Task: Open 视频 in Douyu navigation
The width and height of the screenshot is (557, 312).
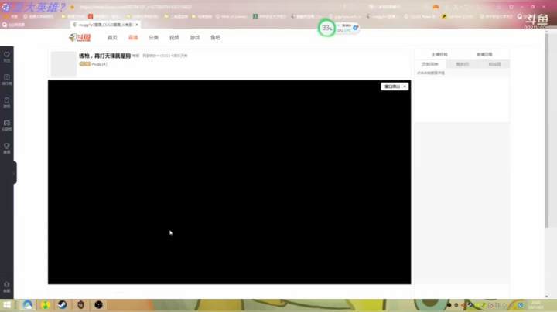Action: coord(174,38)
